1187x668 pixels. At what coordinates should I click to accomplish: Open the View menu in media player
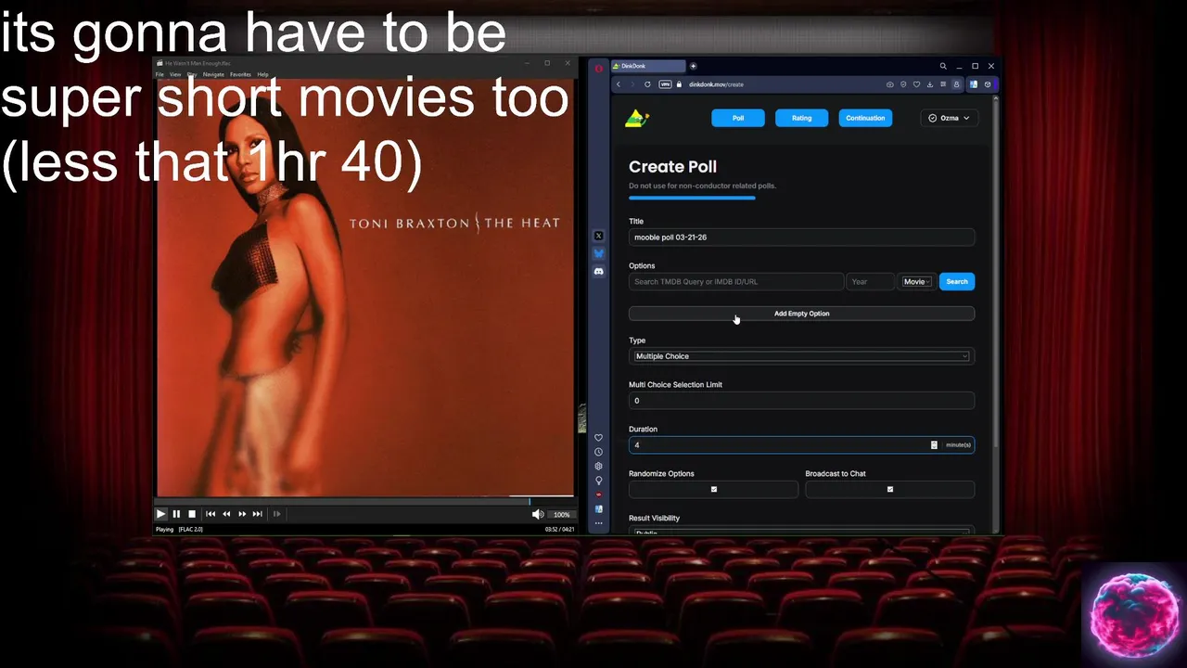pyautogui.click(x=175, y=74)
